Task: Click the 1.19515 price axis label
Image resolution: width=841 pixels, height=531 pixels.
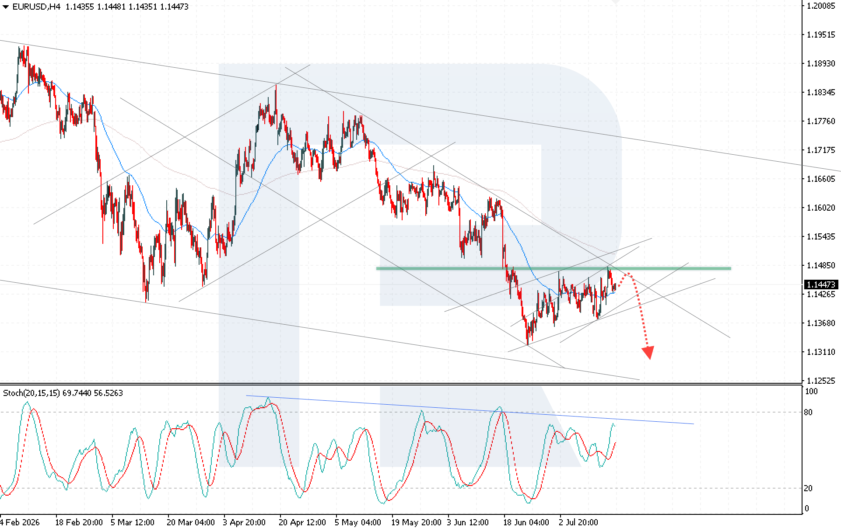Action: 821,35
